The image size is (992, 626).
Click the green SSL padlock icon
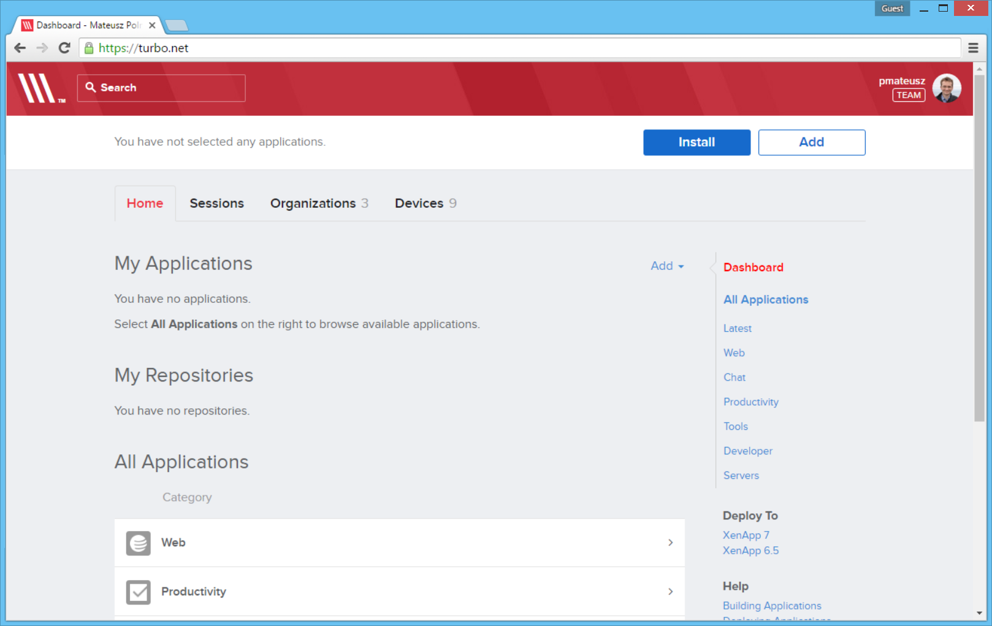89,48
